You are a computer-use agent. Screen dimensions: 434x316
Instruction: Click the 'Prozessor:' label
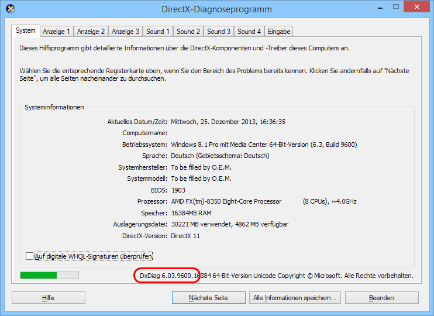152,201
